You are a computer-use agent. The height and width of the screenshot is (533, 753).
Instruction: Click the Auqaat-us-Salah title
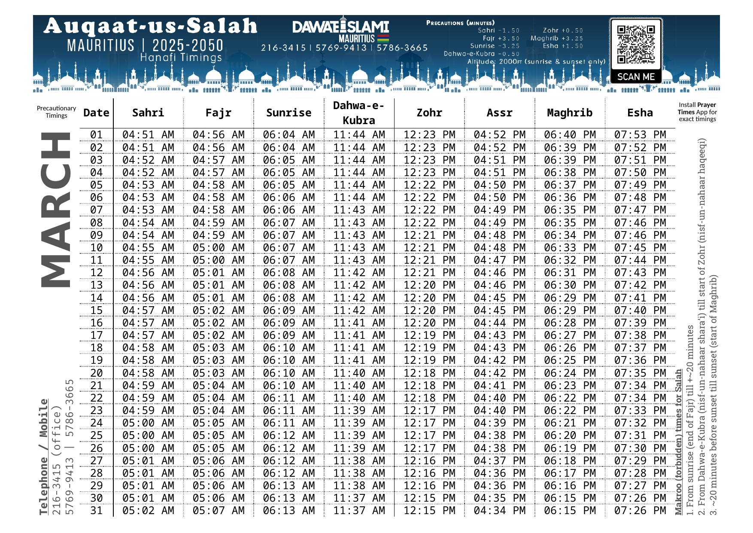pyautogui.click(x=150, y=26)
